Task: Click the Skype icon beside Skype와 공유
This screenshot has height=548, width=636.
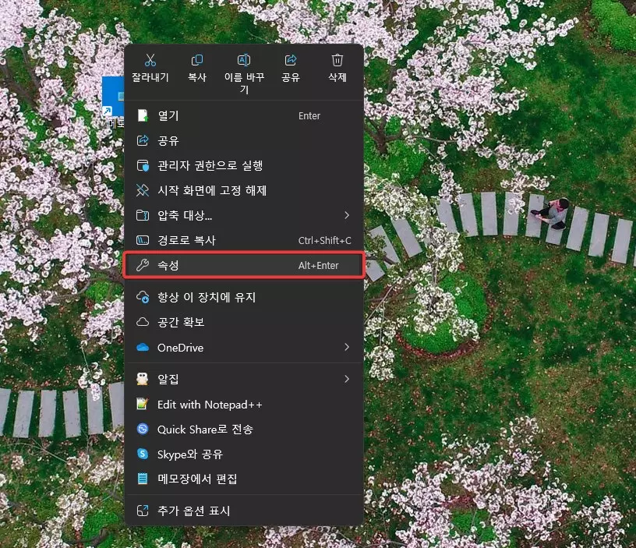Action: 143,454
